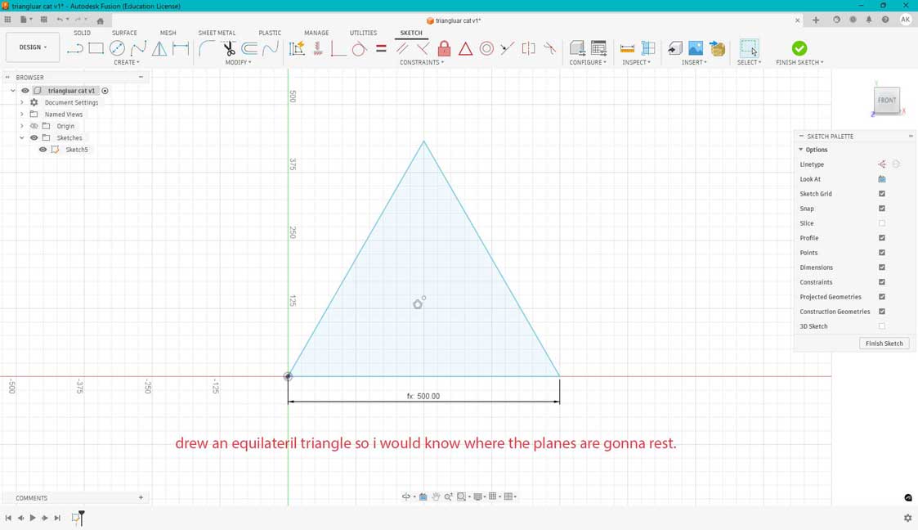
Task: Expand the Origin folder in the browser
Action: 22,125
